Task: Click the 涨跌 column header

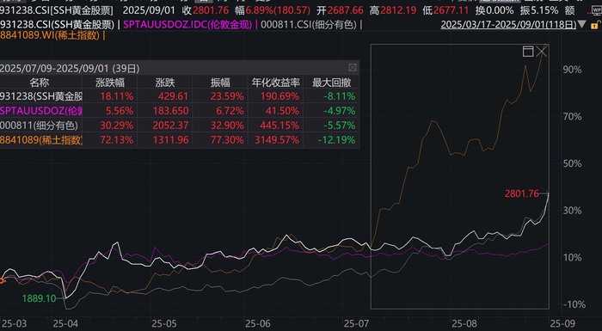Action: click(x=165, y=83)
